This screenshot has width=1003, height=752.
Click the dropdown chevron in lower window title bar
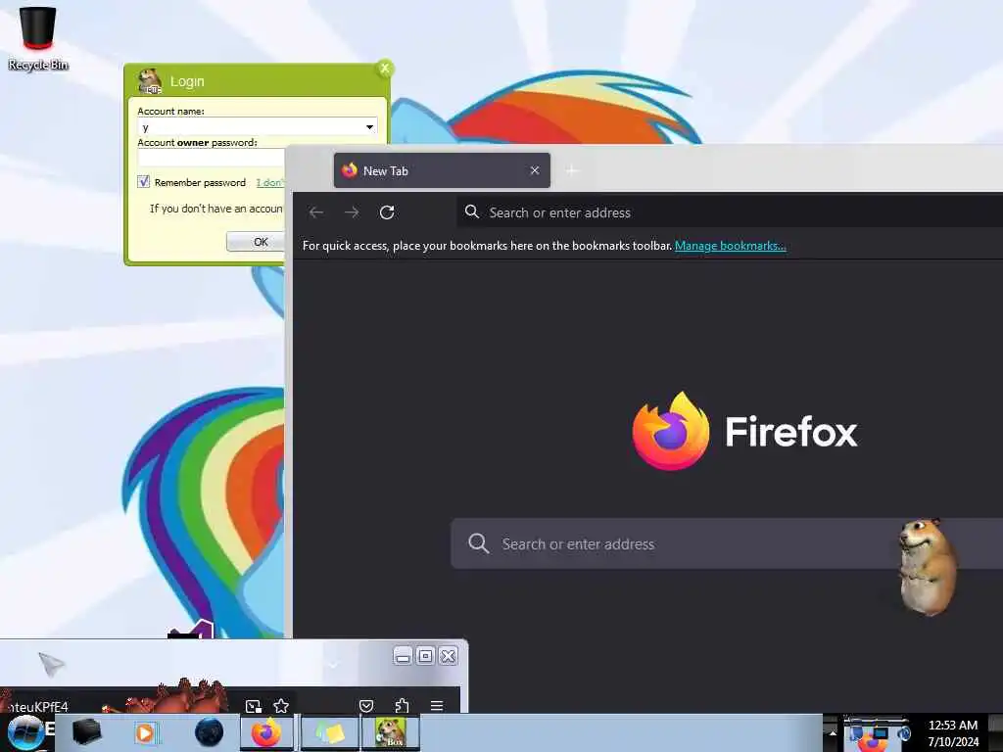pyautogui.click(x=333, y=665)
